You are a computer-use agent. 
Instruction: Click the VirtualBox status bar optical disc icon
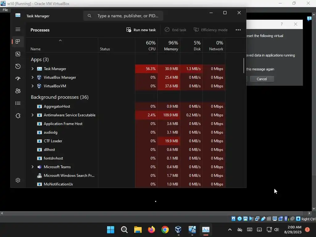tap(239, 219)
